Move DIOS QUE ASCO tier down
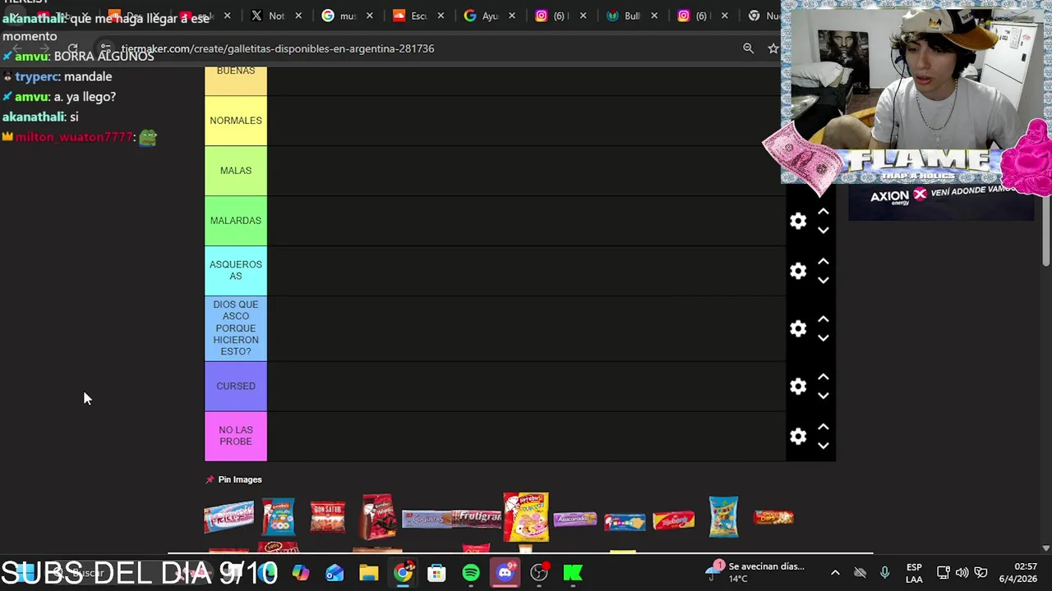This screenshot has height=591, width=1052. [x=823, y=338]
